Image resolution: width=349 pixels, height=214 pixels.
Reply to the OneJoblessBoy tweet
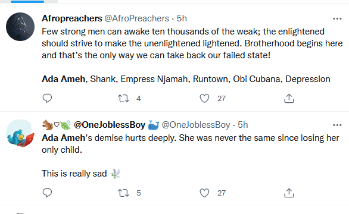[47, 193]
